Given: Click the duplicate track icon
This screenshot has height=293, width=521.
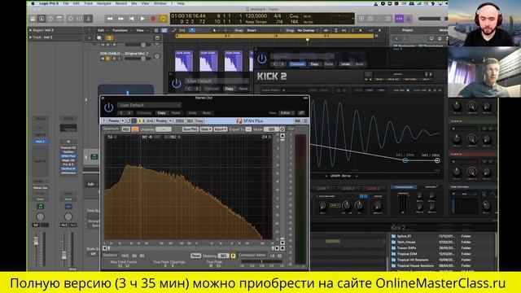Looking at the screenshot, I should [99, 38].
